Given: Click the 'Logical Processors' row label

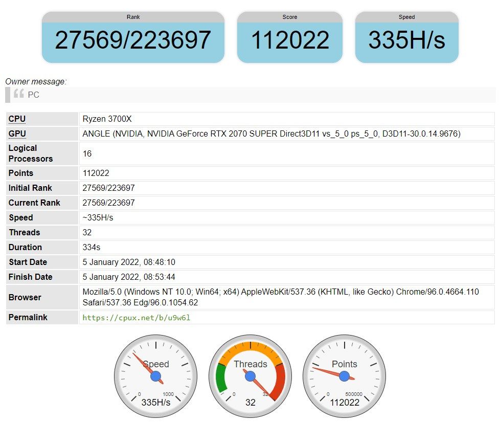Looking at the screenshot, I should [31, 153].
